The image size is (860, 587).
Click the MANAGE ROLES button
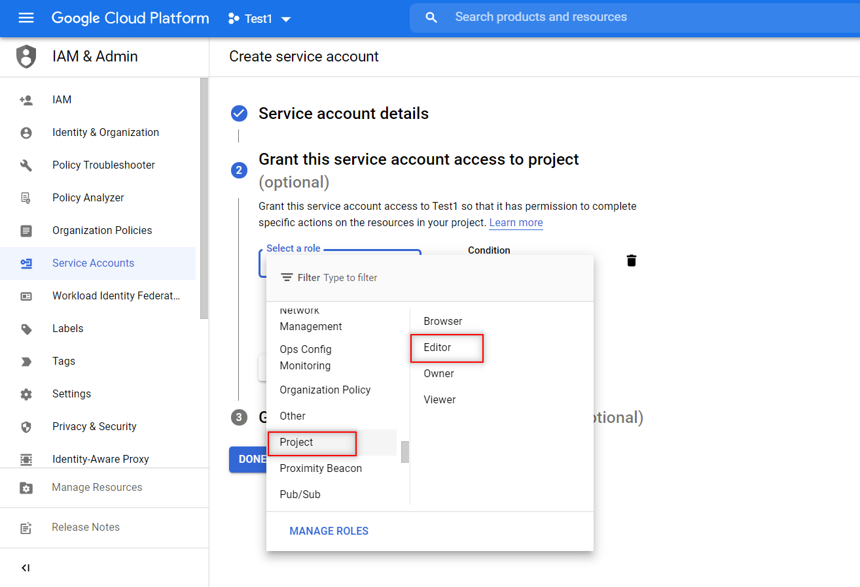click(x=329, y=531)
